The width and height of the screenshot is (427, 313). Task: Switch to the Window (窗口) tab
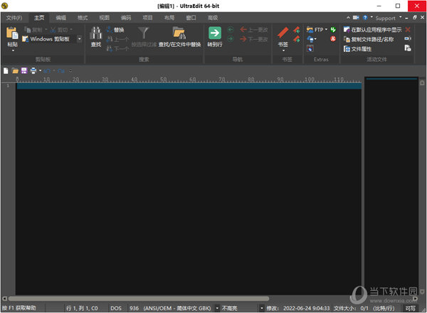coord(191,18)
